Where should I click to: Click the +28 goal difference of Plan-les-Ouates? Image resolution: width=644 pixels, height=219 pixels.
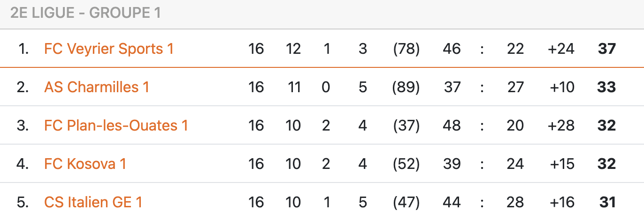click(x=561, y=125)
